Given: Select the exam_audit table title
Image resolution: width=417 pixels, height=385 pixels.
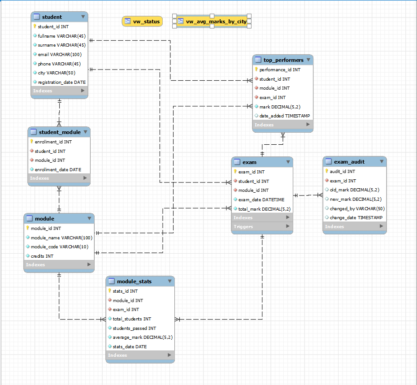Looking at the screenshot, I should [x=349, y=162].
